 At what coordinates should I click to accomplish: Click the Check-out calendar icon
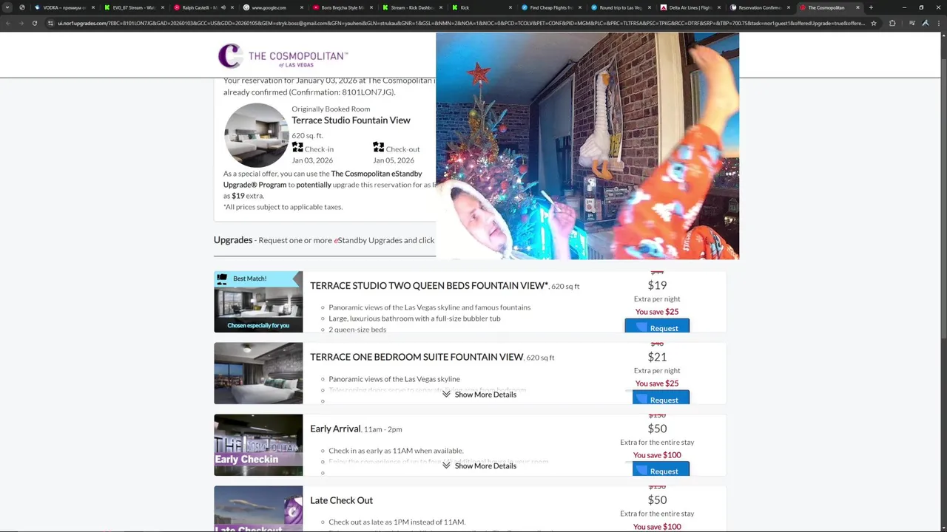(379, 147)
